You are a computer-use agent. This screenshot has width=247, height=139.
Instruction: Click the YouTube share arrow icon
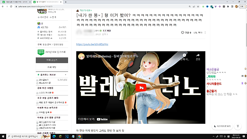(x=198, y=55)
